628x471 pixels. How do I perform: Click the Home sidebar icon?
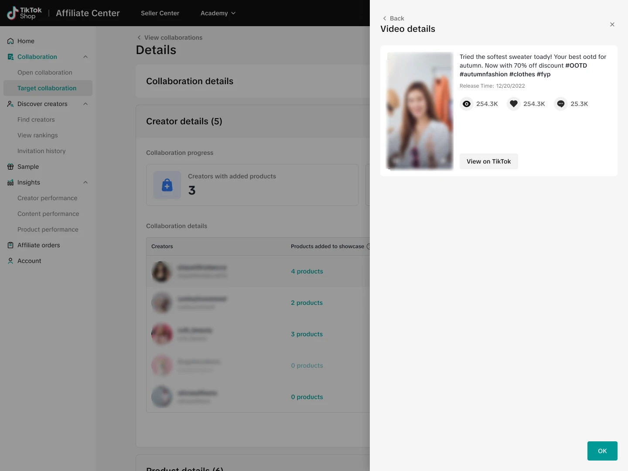[10, 41]
